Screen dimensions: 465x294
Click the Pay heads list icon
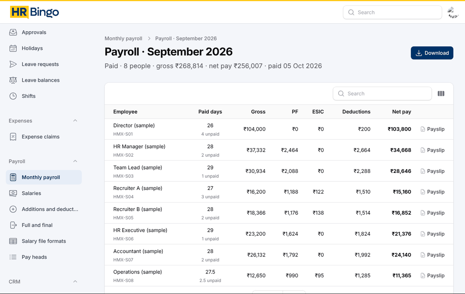[x=13, y=257]
